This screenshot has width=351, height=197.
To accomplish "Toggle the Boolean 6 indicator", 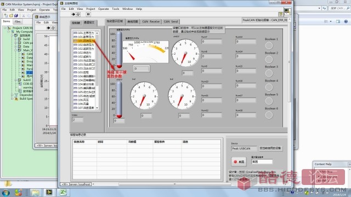I will [x=269, y=115].
